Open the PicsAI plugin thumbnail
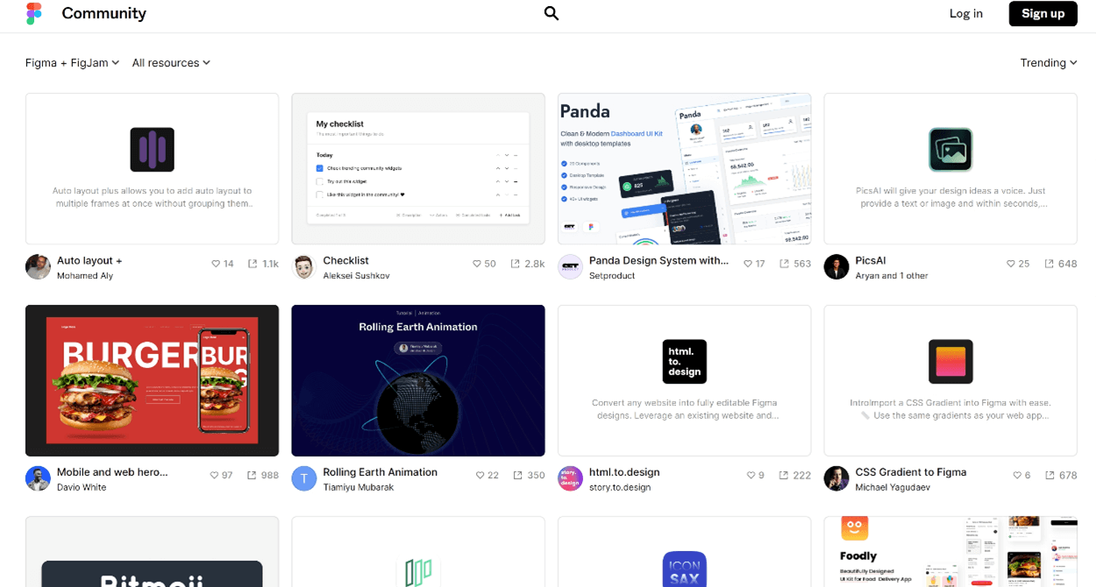Screen dimensions: 1096x587 950,169
